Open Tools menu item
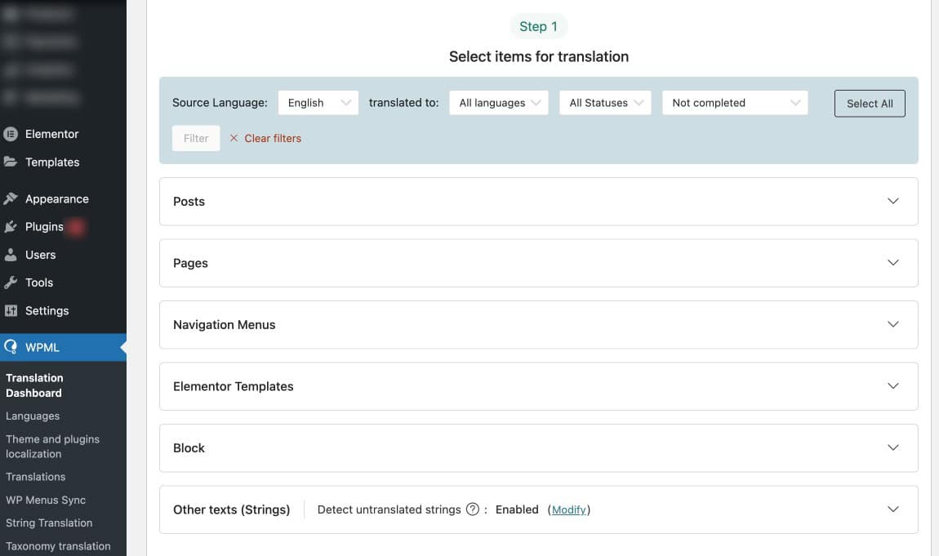This screenshot has width=939, height=556. pos(63,282)
